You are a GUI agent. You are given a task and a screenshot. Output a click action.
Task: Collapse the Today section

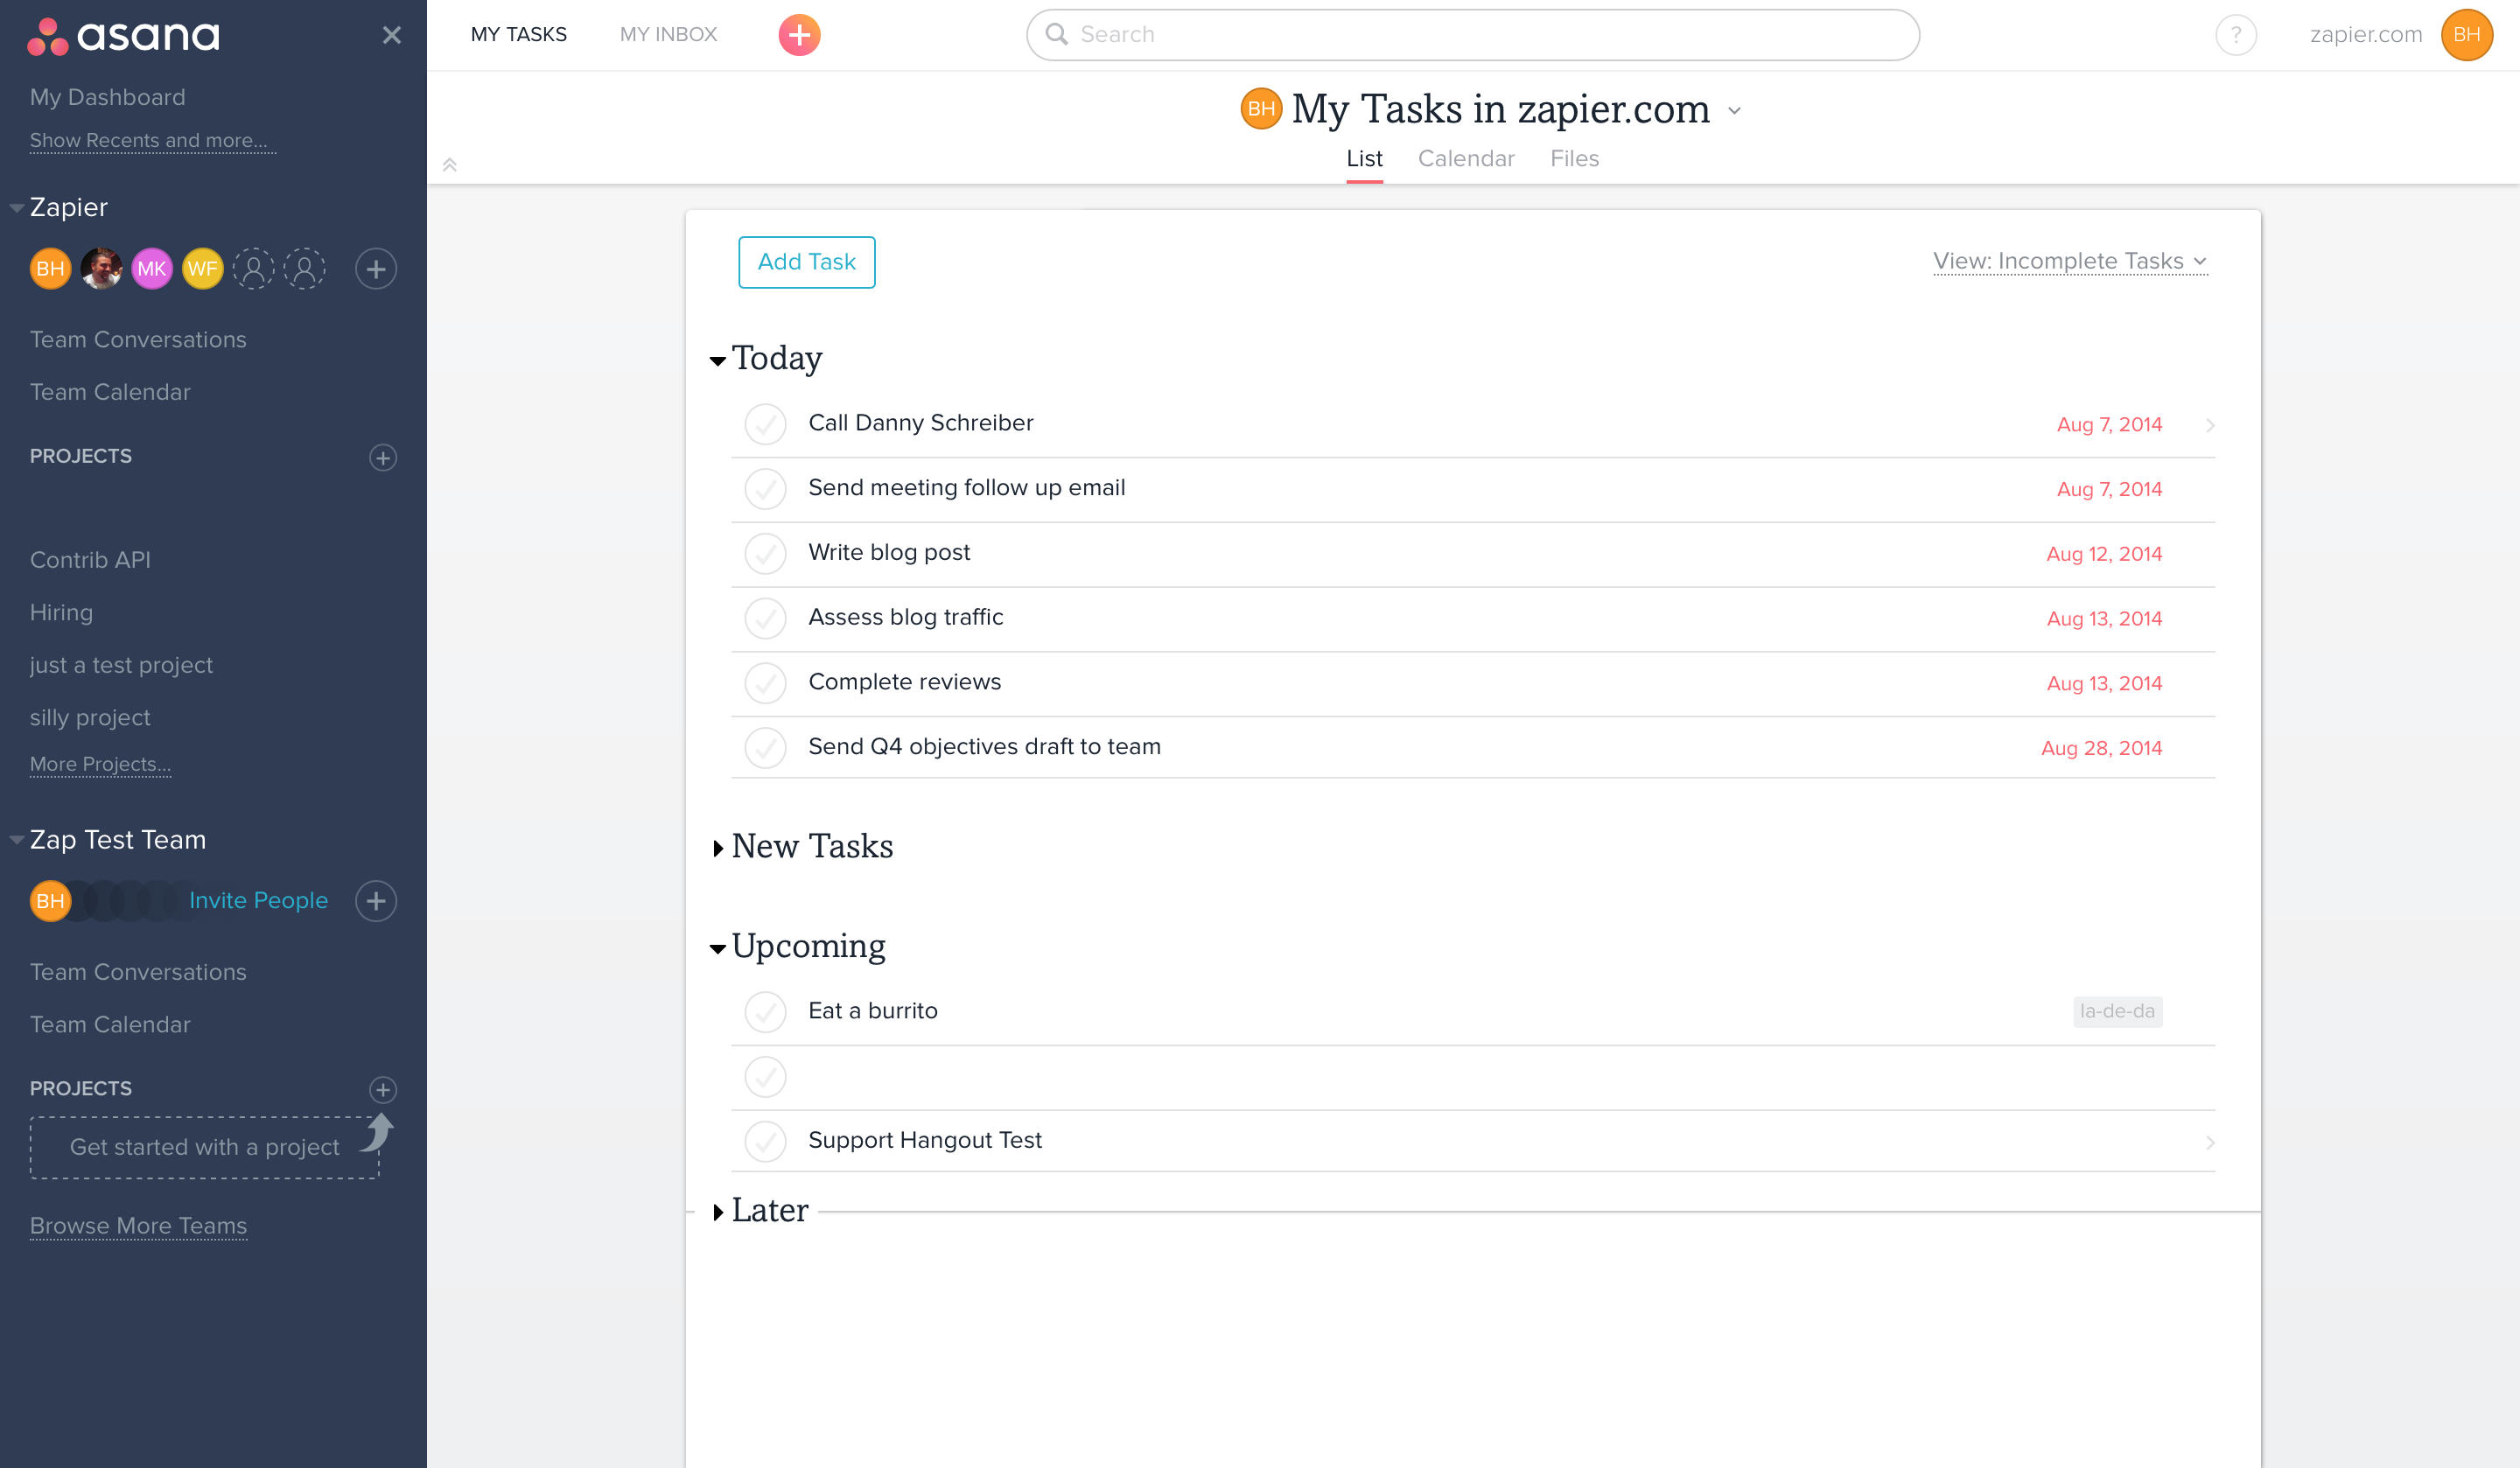pos(717,361)
